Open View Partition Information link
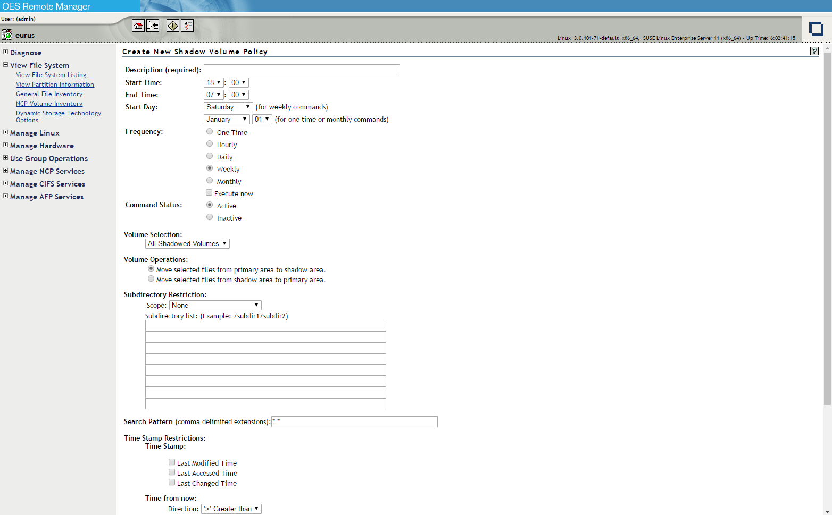The width and height of the screenshot is (832, 515). [55, 85]
